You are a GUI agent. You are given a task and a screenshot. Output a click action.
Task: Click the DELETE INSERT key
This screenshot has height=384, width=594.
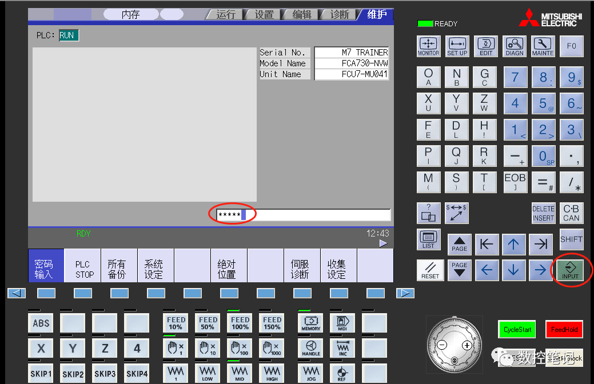click(x=543, y=213)
